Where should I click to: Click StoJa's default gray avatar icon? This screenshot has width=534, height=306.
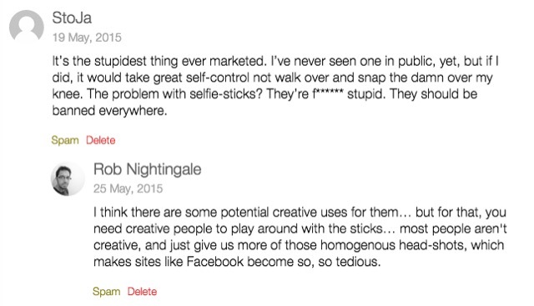pyautogui.click(x=26, y=26)
